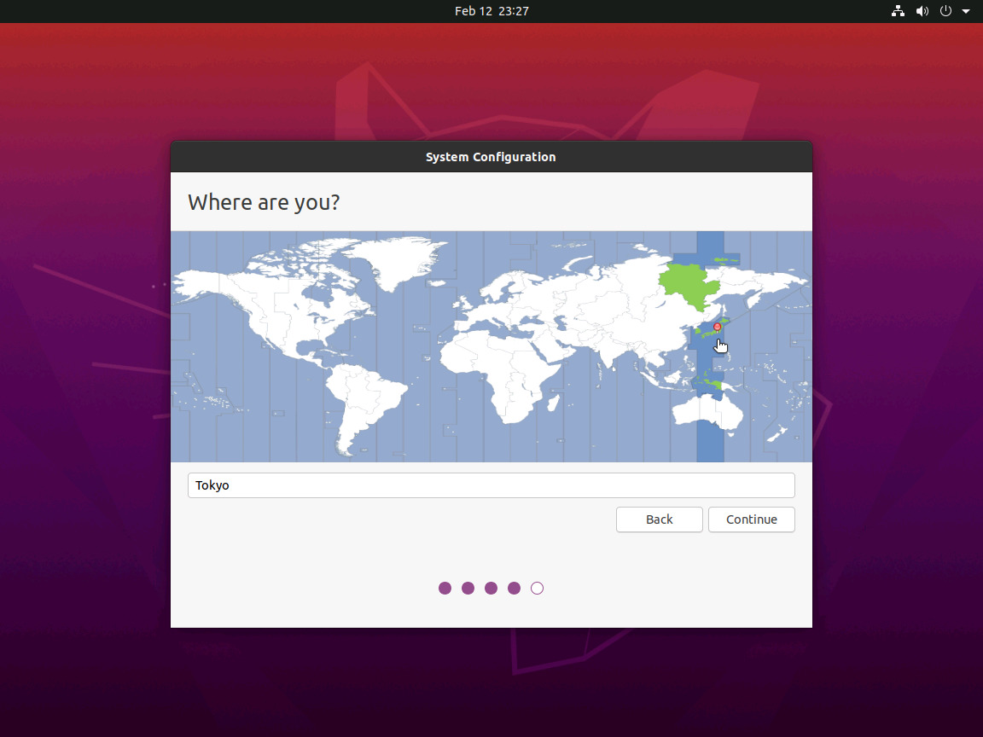983x737 pixels.
Task: Click the last hollow progress dot
Action: [537, 588]
